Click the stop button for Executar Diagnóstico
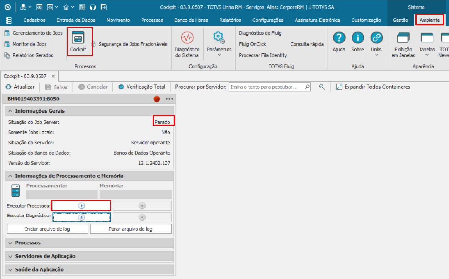449x279 pixels. point(142,217)
